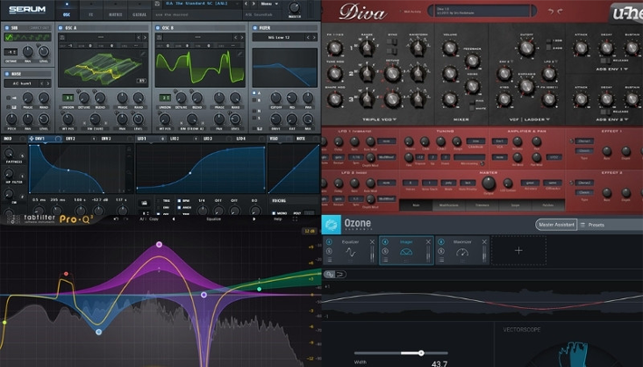Toggle the SUB oscillator enable switch
Screen dimensions: 643x367
[7, 28]
